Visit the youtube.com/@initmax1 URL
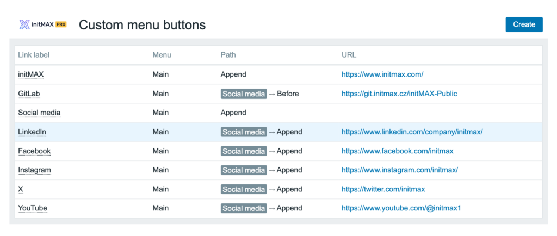Viewport: 557px width, 236px height. (401, 208)
